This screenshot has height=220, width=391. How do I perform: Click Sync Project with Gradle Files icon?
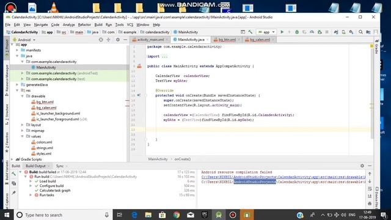(x=336, y=32)
